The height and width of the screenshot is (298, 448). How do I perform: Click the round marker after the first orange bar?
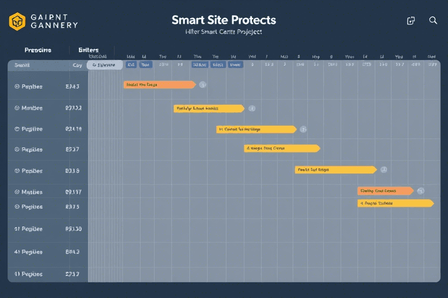202,84
